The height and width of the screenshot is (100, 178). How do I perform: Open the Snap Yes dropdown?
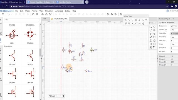174,44
